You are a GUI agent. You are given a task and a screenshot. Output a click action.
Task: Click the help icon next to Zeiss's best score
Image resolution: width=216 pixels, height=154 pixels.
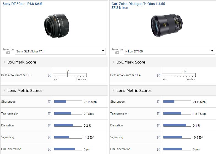[x=159, y=75]
